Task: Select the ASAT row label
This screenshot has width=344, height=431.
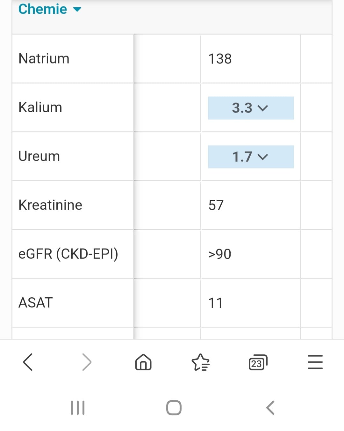Action: pos(36,302)
